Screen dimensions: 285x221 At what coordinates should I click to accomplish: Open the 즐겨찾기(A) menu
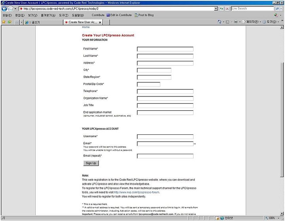pyautogui.click(x=48, y=15)
